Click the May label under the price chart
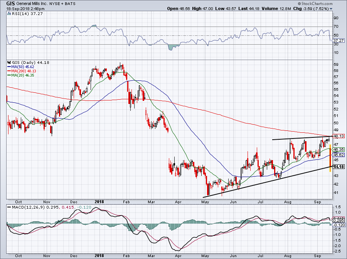This screenshot has width=347, height=259. pos(205,202)
